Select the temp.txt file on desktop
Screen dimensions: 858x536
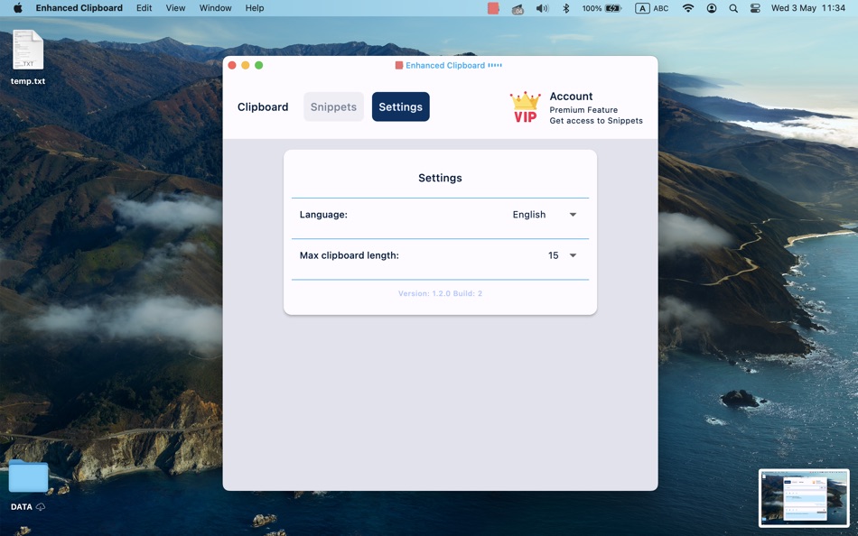tap(28, 58)
